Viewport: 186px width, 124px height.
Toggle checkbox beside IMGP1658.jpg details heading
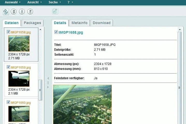tap(56, 32)
